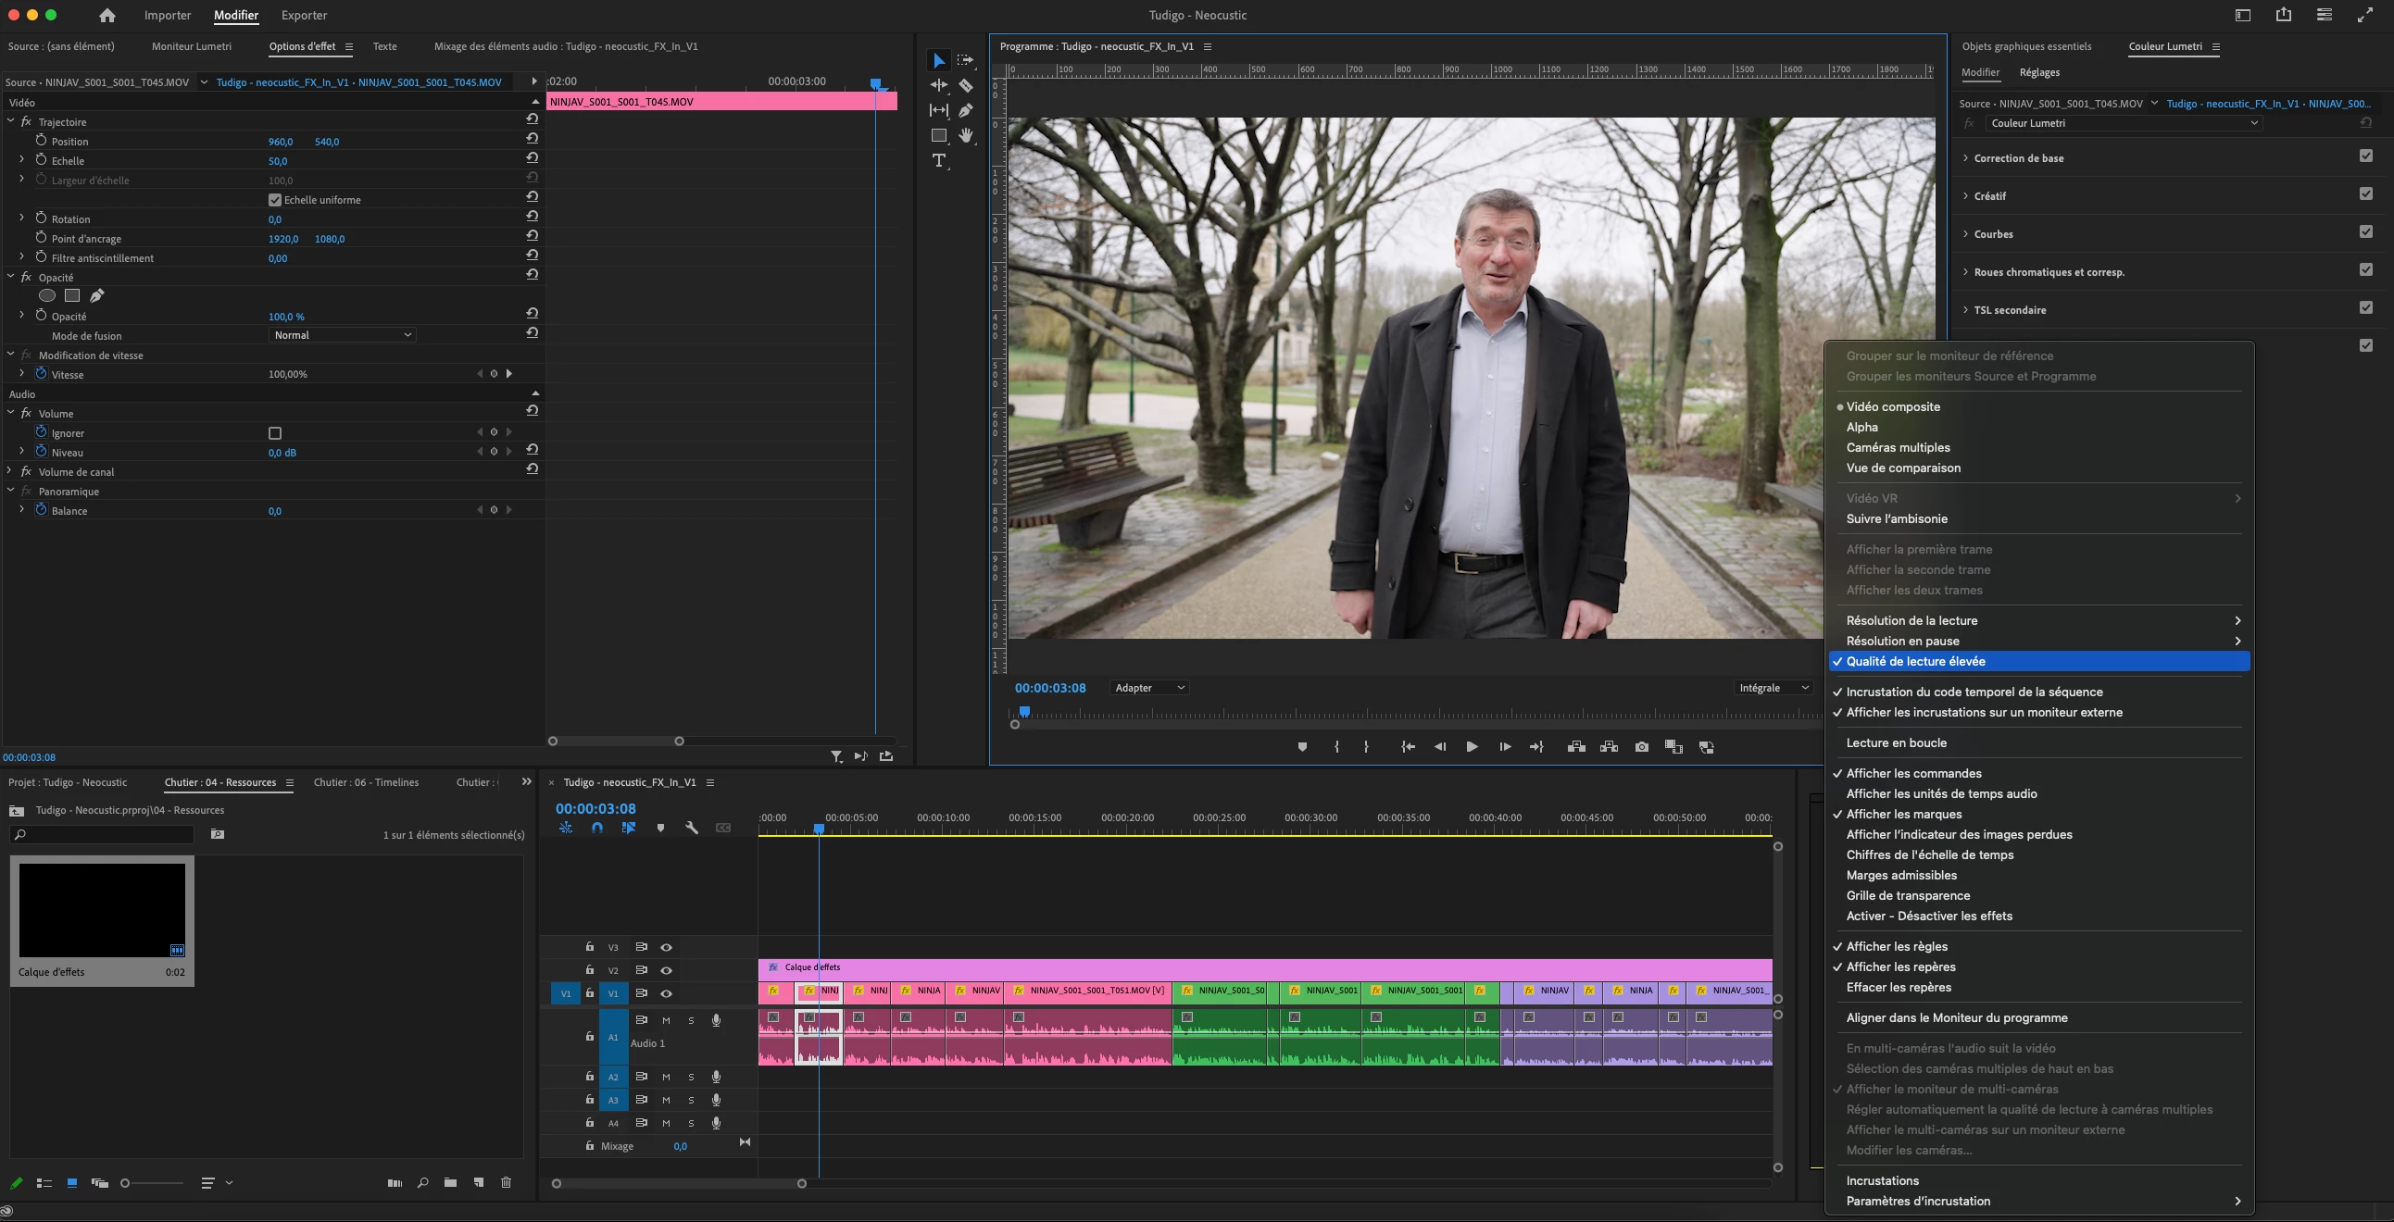Choose Lecture en boucle menu entry
The image size is (2394, 1222).
pyautogui.click(x=1896, y=742)
